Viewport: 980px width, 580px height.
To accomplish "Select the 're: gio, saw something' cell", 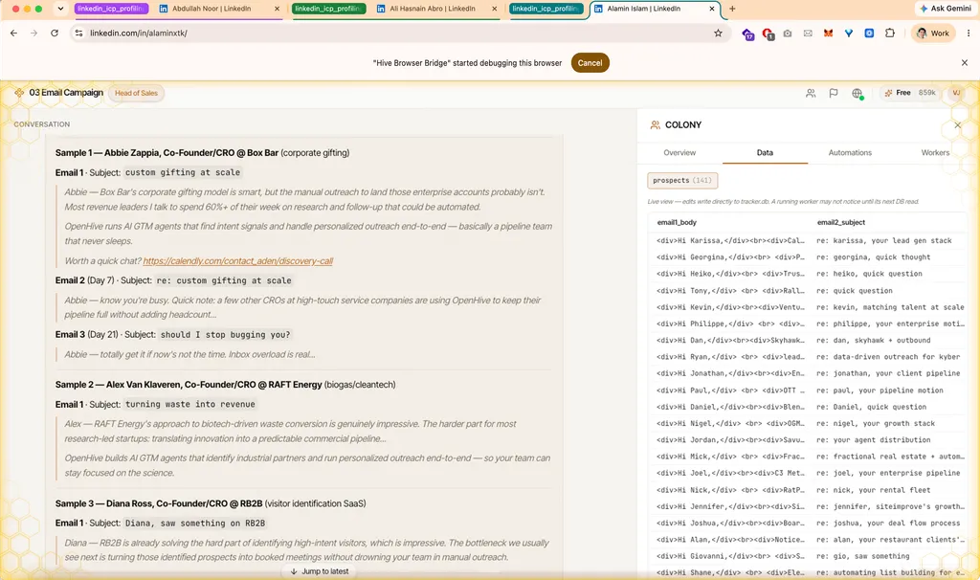I will [x=863, y=556].
